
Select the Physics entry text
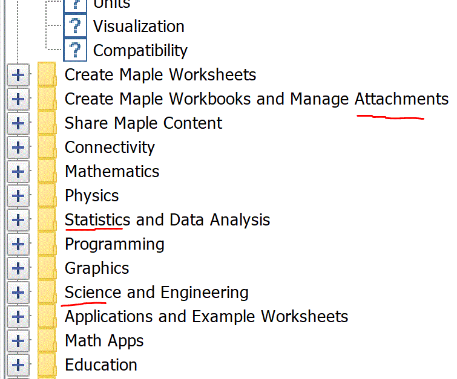tap(92, 196)
